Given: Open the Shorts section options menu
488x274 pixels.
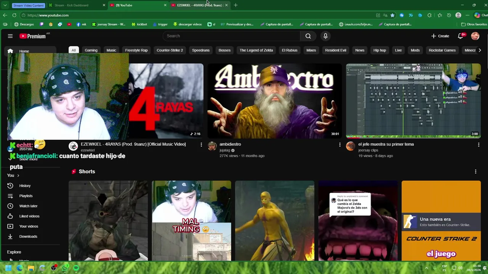Looking at the screenshot, I should [475, 172].
